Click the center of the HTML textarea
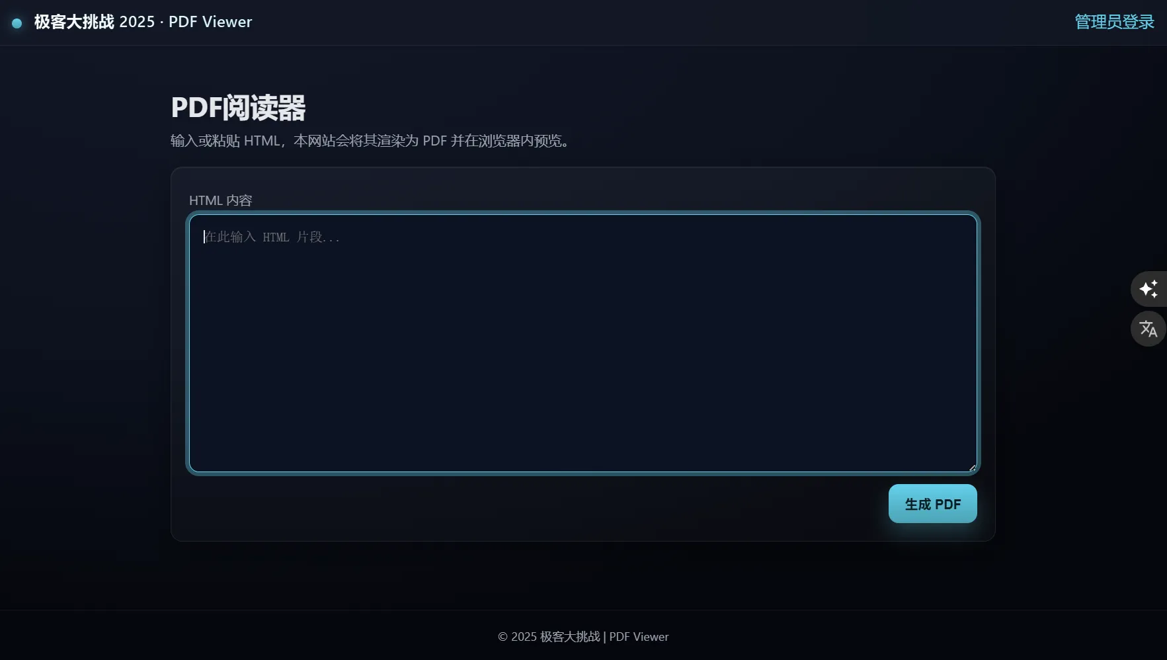The width and height of the screenshot is (1167, 660). pos(583,343)
